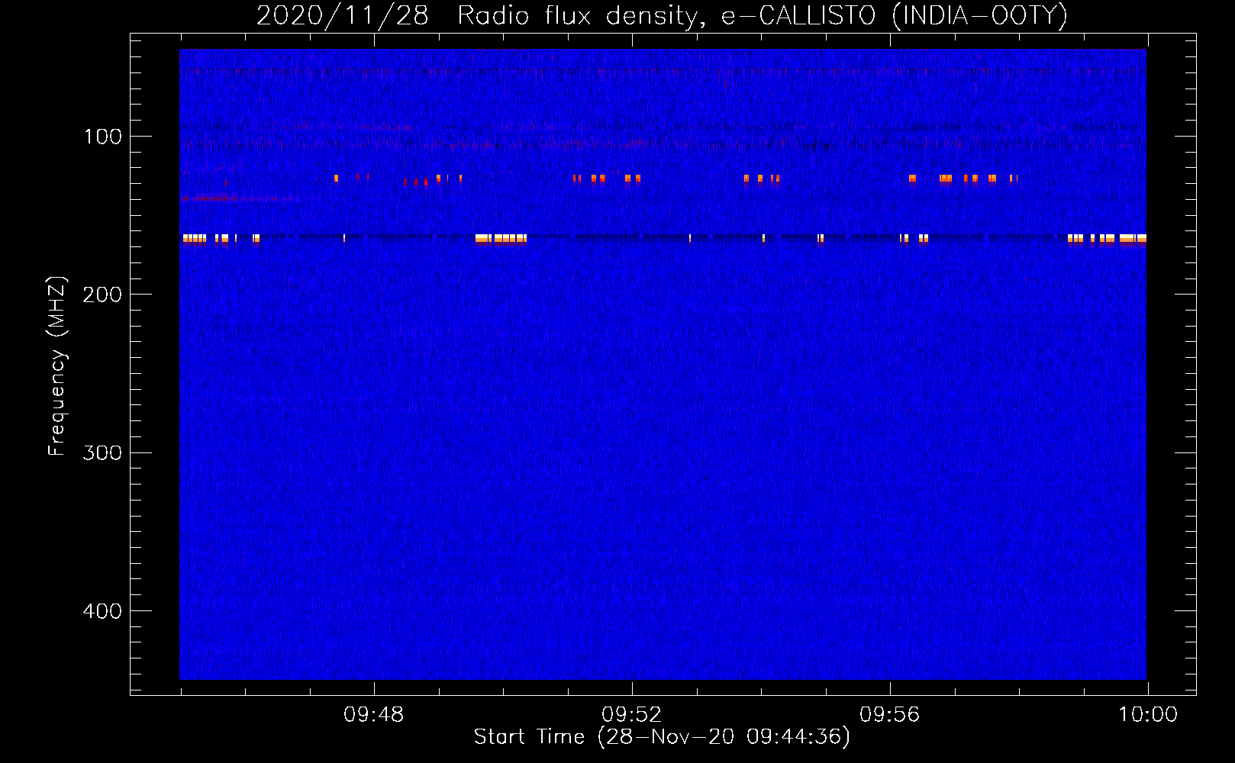Click the 100 MHz frequency tick label

103,137
